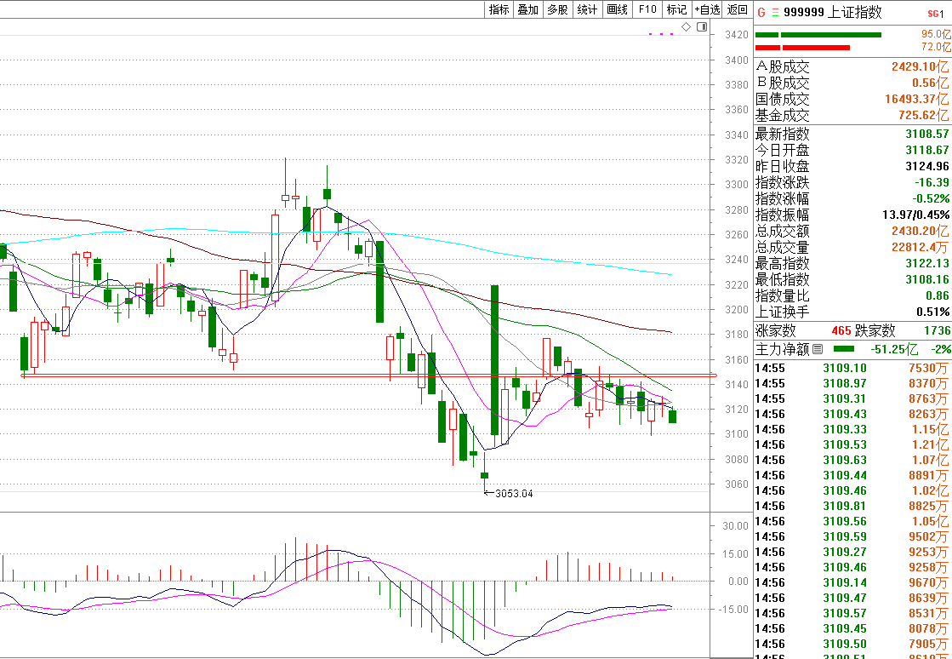Click the 3420 price axis label

(x=737, y=35)
